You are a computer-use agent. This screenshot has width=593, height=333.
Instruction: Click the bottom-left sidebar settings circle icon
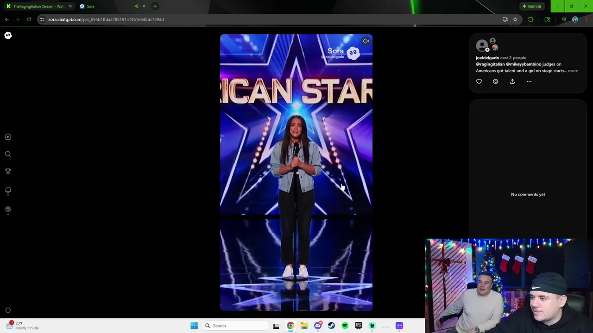click(8, 310)
